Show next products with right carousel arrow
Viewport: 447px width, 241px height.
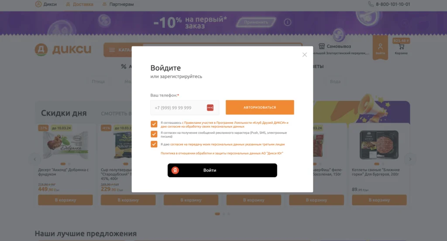coord(410,159)
